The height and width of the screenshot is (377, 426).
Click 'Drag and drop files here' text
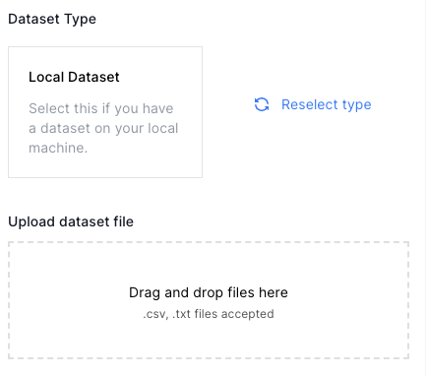(209, 292)
